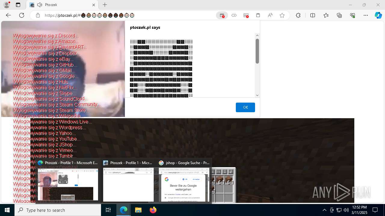Screen dimensions: 385x216
Task: Open the notification center
Action: (375, 210)
